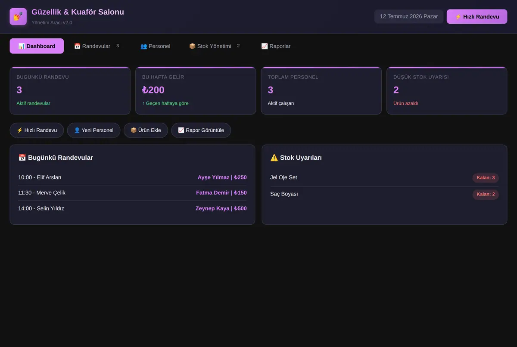Click the salon logo icon in header
The image size is (517, 347).
(18, 17)
